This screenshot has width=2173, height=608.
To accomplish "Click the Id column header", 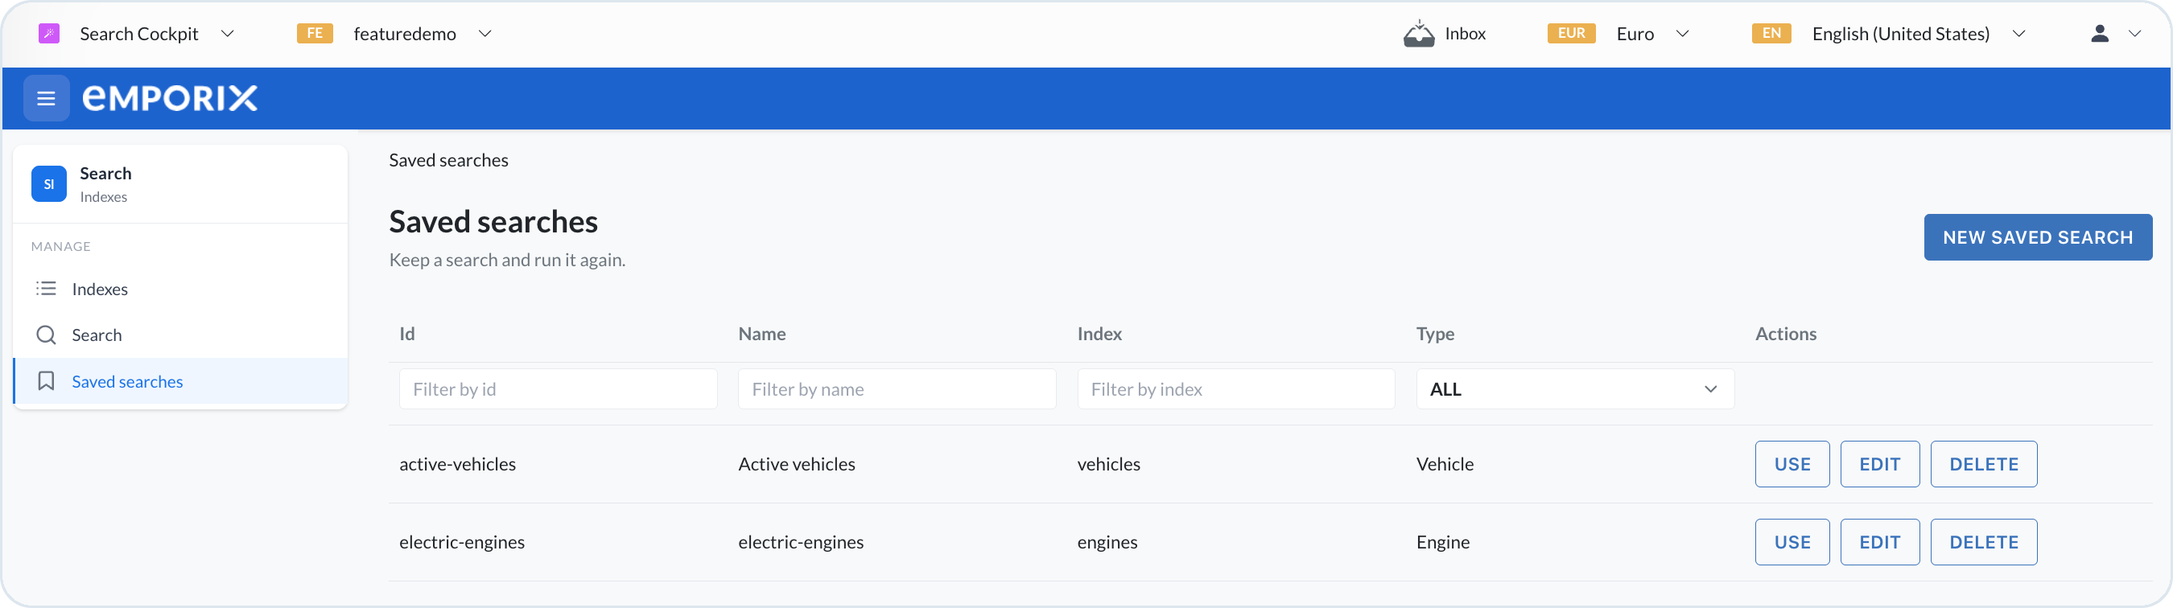I will [407, 334].
